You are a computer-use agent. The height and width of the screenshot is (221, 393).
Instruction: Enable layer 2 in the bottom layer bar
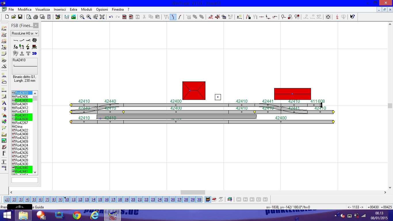point(14,199)
